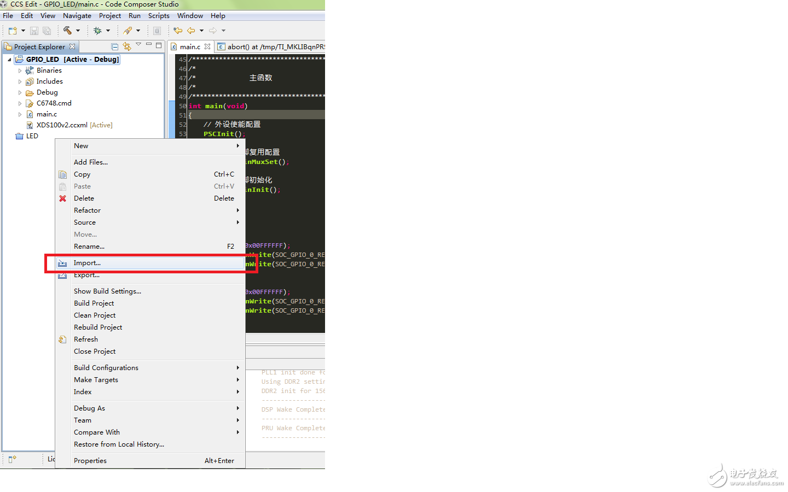Click the Save toolbar icon

coord(34,31)
